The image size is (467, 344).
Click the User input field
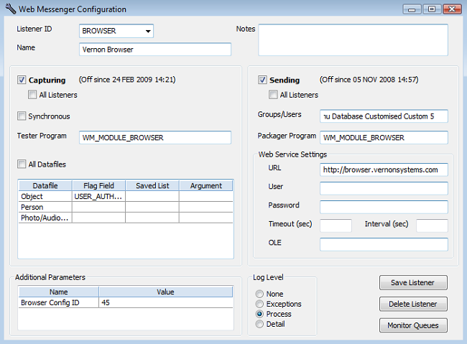(x=384, y=188)
